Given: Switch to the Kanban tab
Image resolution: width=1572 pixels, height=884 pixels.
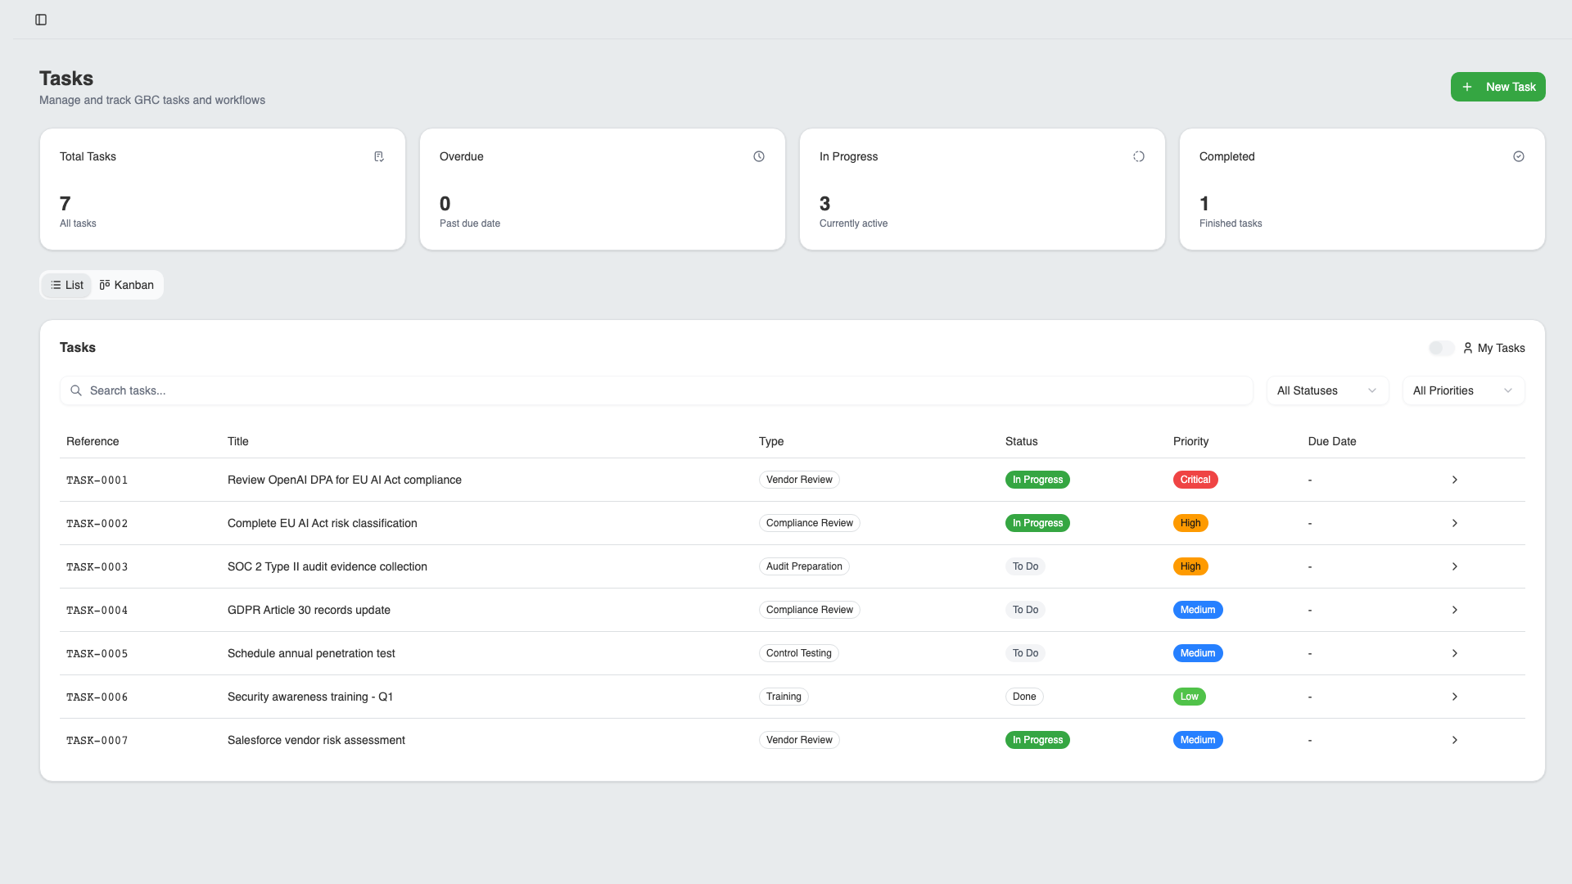Looking at the screenshot, I should tap(126, 285).
